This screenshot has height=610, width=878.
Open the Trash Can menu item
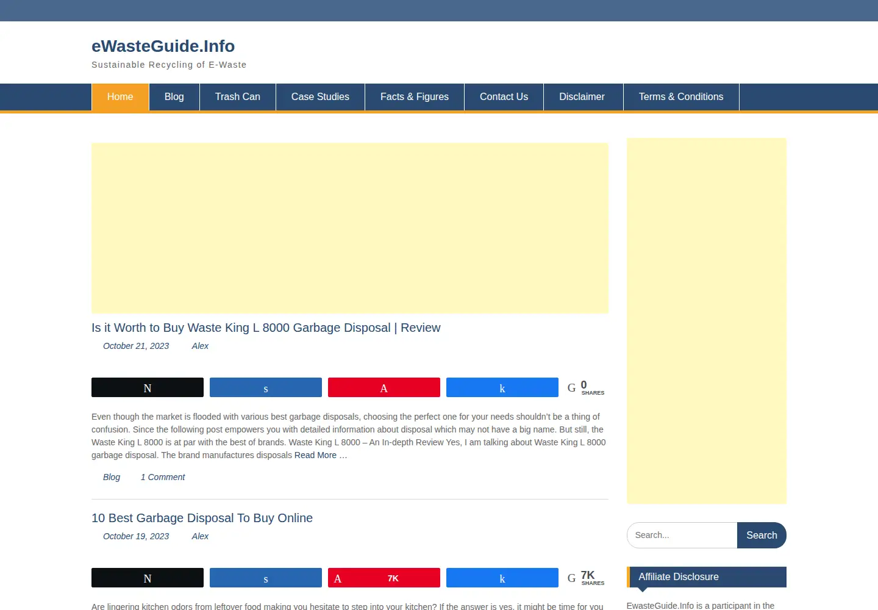pos(238,97)
